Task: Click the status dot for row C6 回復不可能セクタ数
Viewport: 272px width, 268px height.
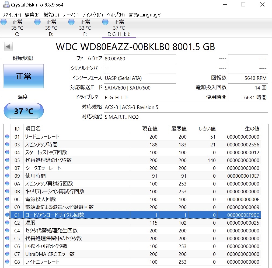Action: pos(7,246)
